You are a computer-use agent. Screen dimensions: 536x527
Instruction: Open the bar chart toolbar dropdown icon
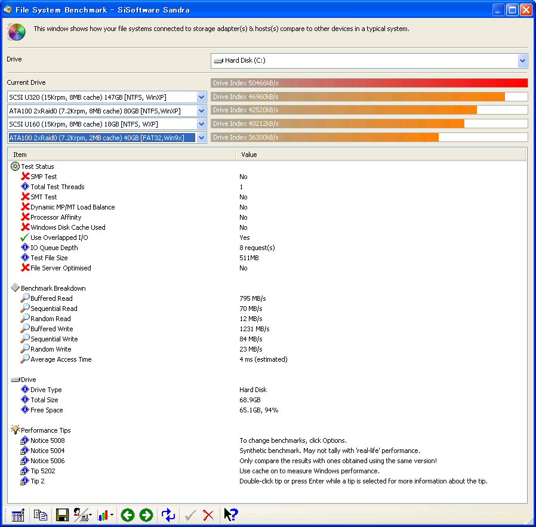pos(105,515)
